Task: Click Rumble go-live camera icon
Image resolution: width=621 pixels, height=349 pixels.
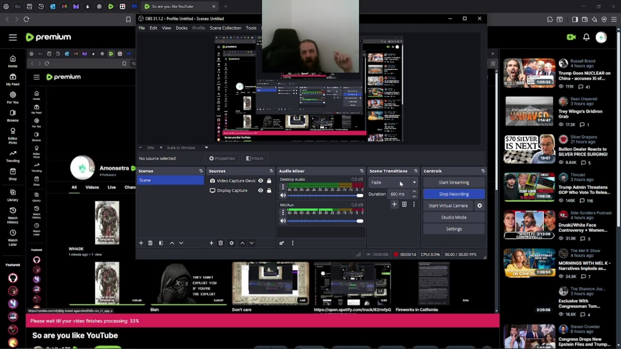Action: [571, 37]
